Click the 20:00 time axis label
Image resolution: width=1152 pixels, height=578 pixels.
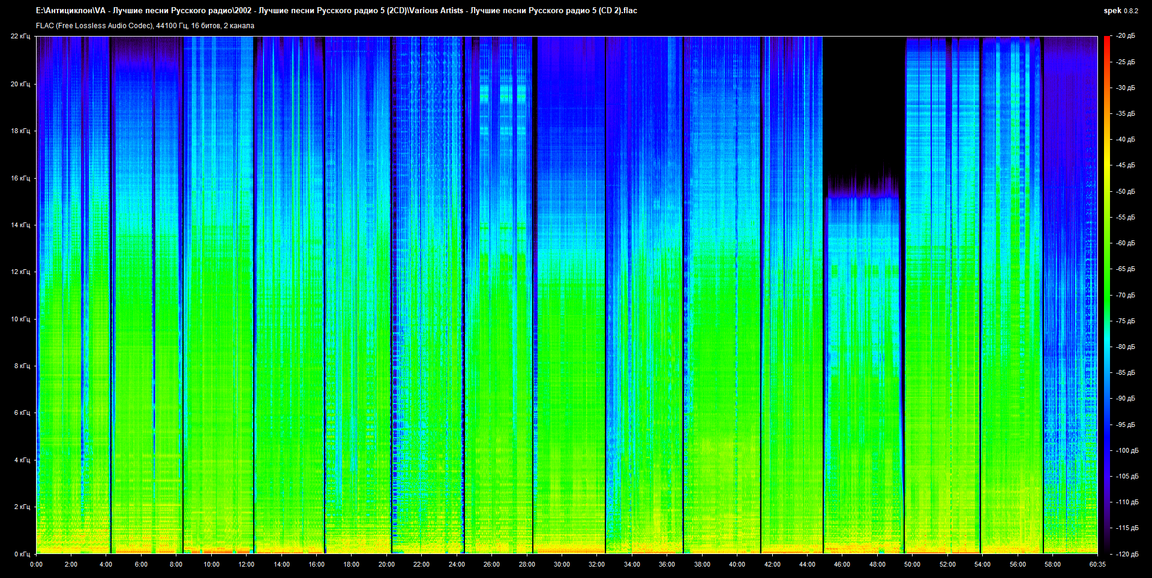(x=386, y=564)
